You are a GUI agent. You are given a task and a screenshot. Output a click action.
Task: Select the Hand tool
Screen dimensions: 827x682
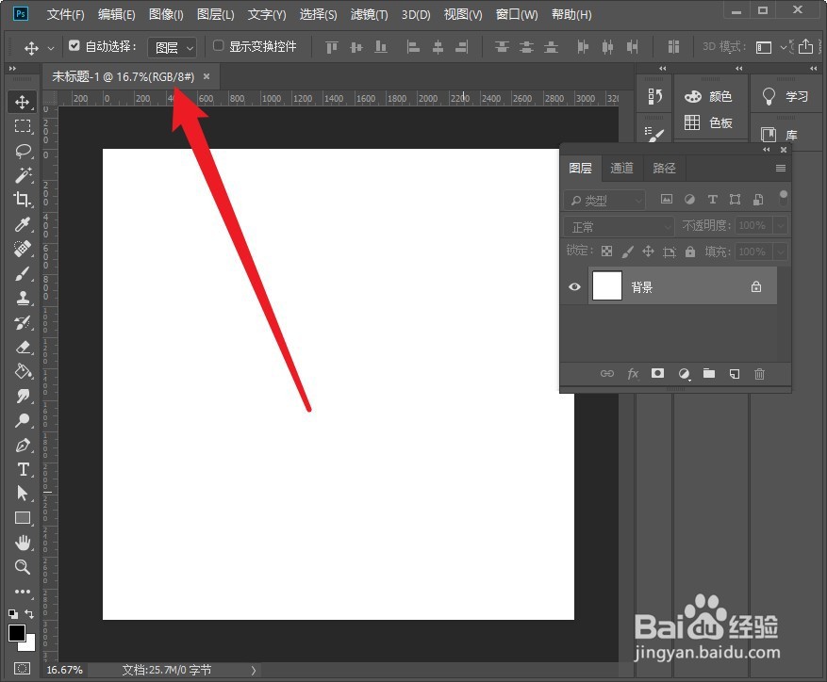pos(22,543)
